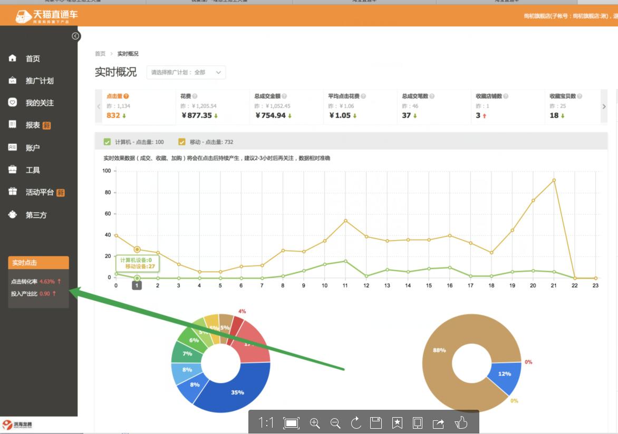
Task: Open 推广计划 via its sidebar icon
Action: point(13,80)
